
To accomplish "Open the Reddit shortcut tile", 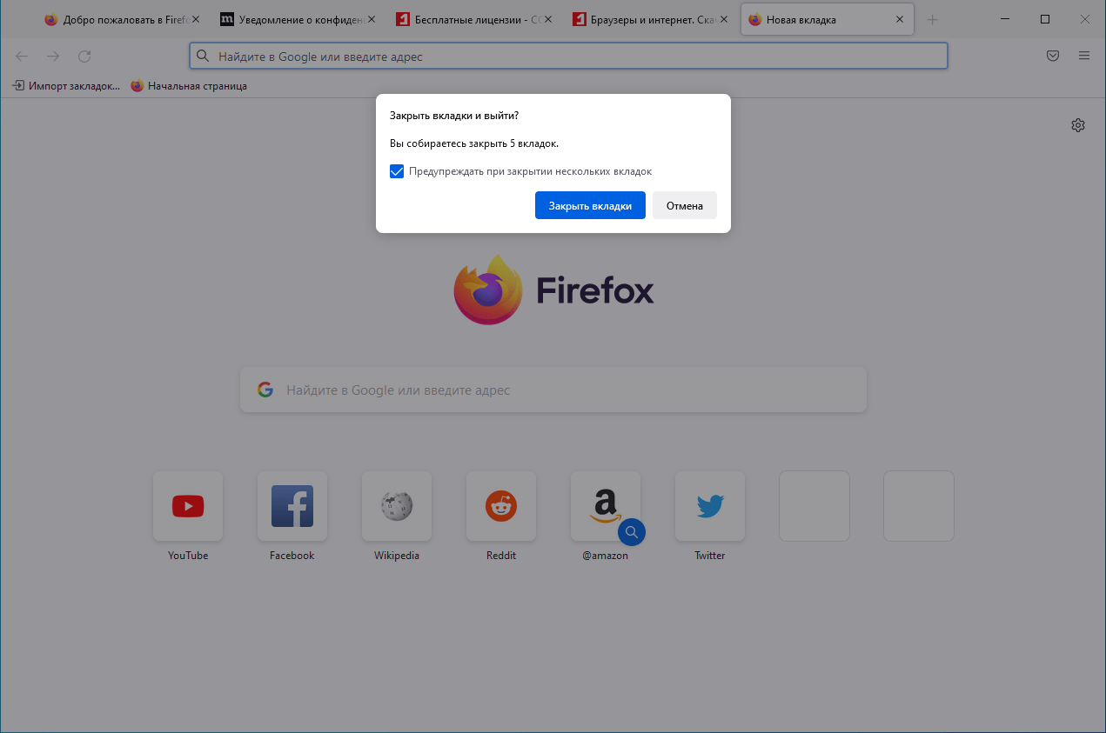I will click(501, 506).
